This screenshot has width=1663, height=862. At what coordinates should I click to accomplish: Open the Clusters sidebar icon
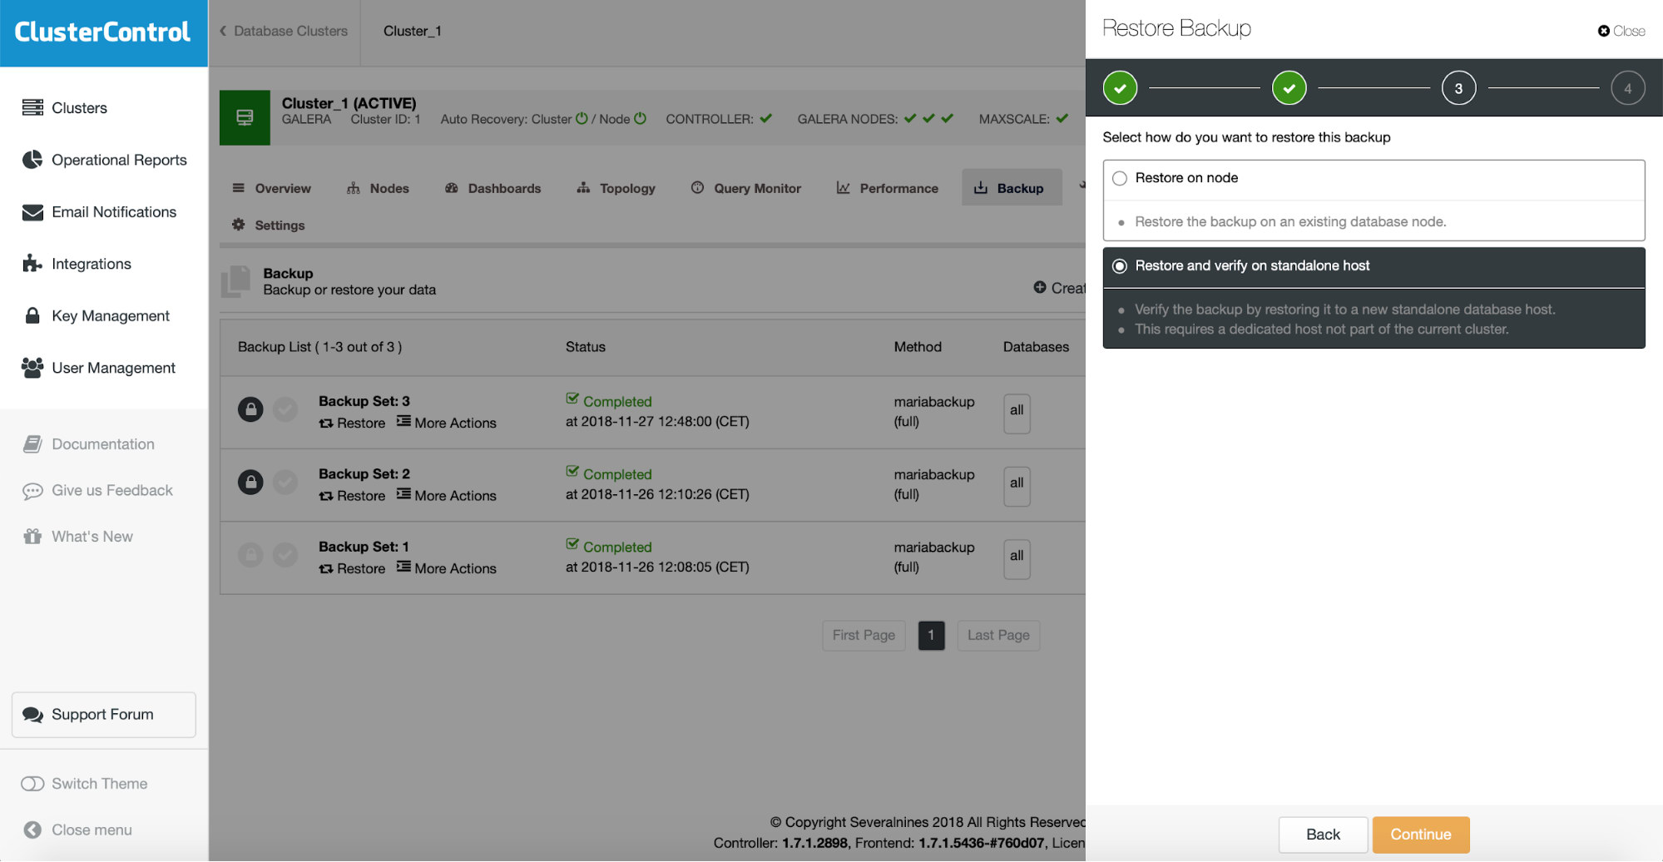tap(32, 107)
